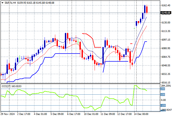
Task: Click CCI scale maximum 284.2591
Action: point(166,86)
